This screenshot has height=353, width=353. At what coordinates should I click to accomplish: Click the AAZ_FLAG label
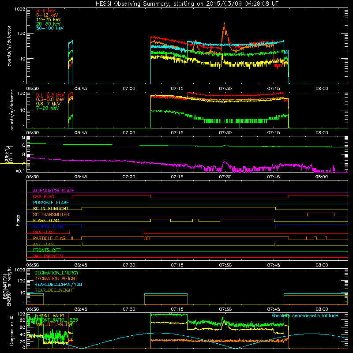(x=43, y=244)
